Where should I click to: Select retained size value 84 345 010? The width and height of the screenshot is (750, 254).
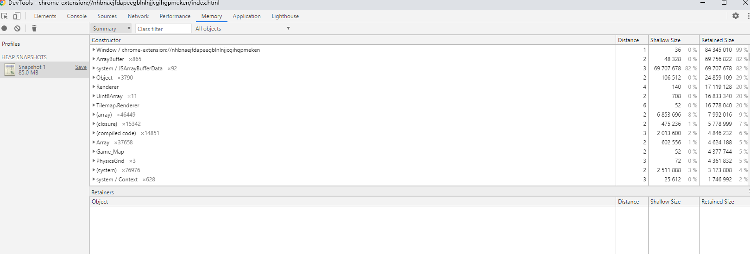718,50
